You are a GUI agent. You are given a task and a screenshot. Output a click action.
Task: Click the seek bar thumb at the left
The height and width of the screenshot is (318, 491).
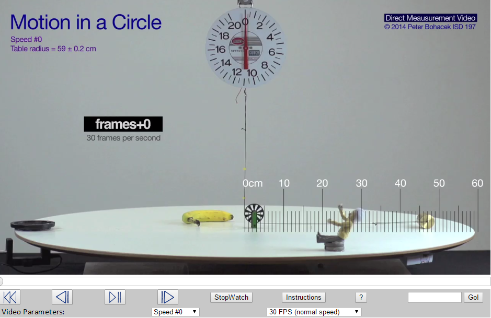4,280
